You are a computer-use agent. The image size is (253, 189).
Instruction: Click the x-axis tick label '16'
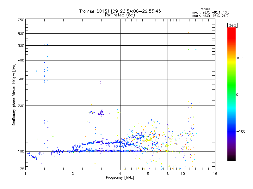tap(215, 174)
